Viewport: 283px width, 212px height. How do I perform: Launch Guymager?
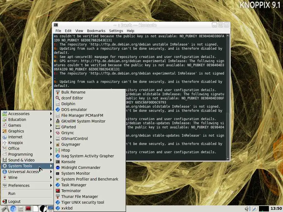[90, 144]
